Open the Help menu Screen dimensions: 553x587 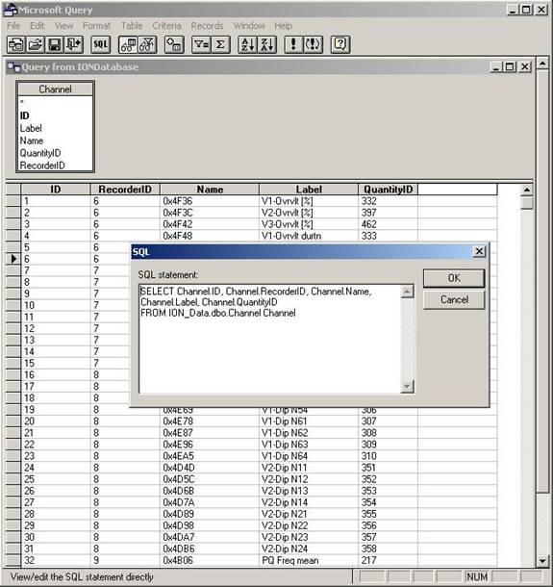pos(284,26)
